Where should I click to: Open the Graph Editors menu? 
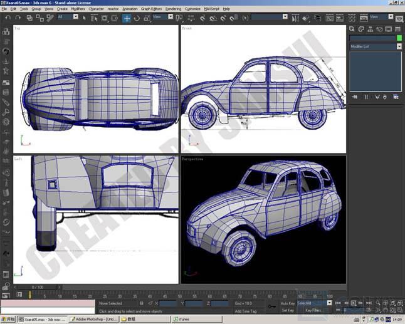click(x=151, y=9)
